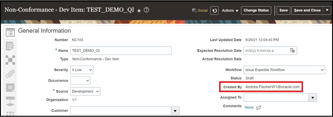Screen dimensions: 333x117
Task: Click the Assigned To input field
Action: (x=276, y=97)
